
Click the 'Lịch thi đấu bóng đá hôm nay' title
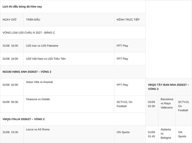pos(22,7)
